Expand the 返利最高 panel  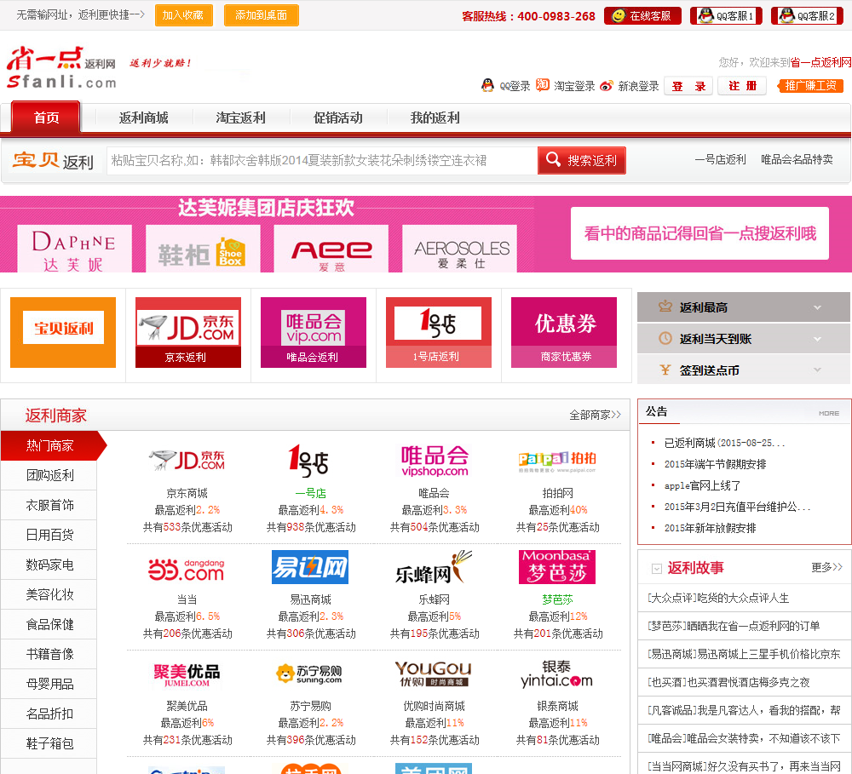click(x=743, y=307)
